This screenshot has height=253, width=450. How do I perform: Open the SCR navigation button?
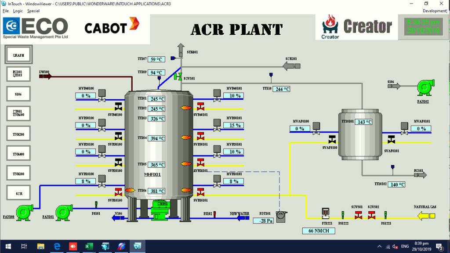[x=18, y=193]
